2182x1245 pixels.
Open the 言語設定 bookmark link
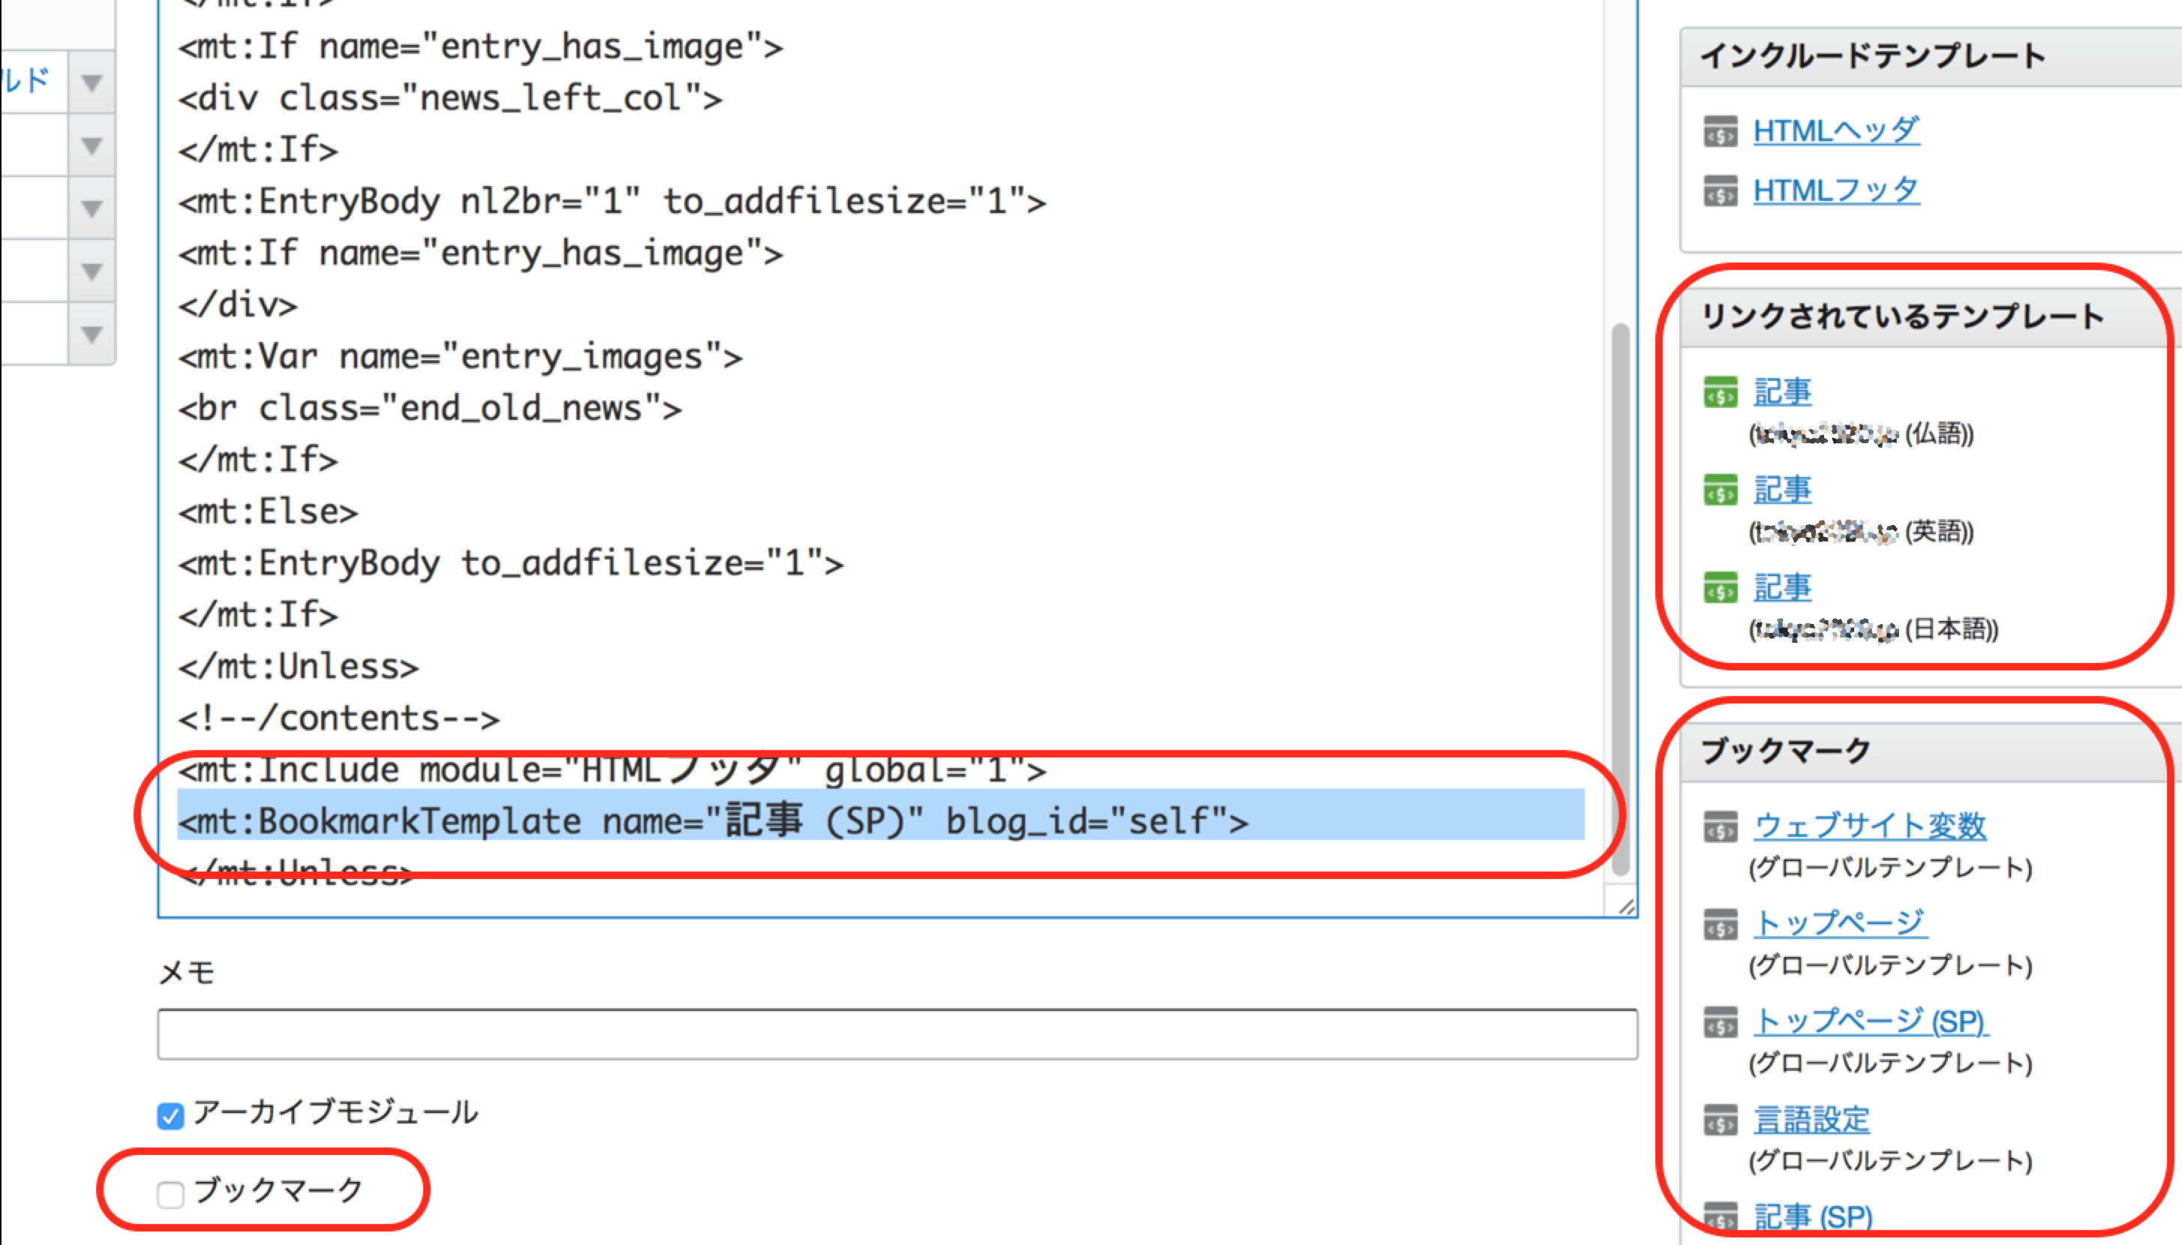(1811, 1118)
